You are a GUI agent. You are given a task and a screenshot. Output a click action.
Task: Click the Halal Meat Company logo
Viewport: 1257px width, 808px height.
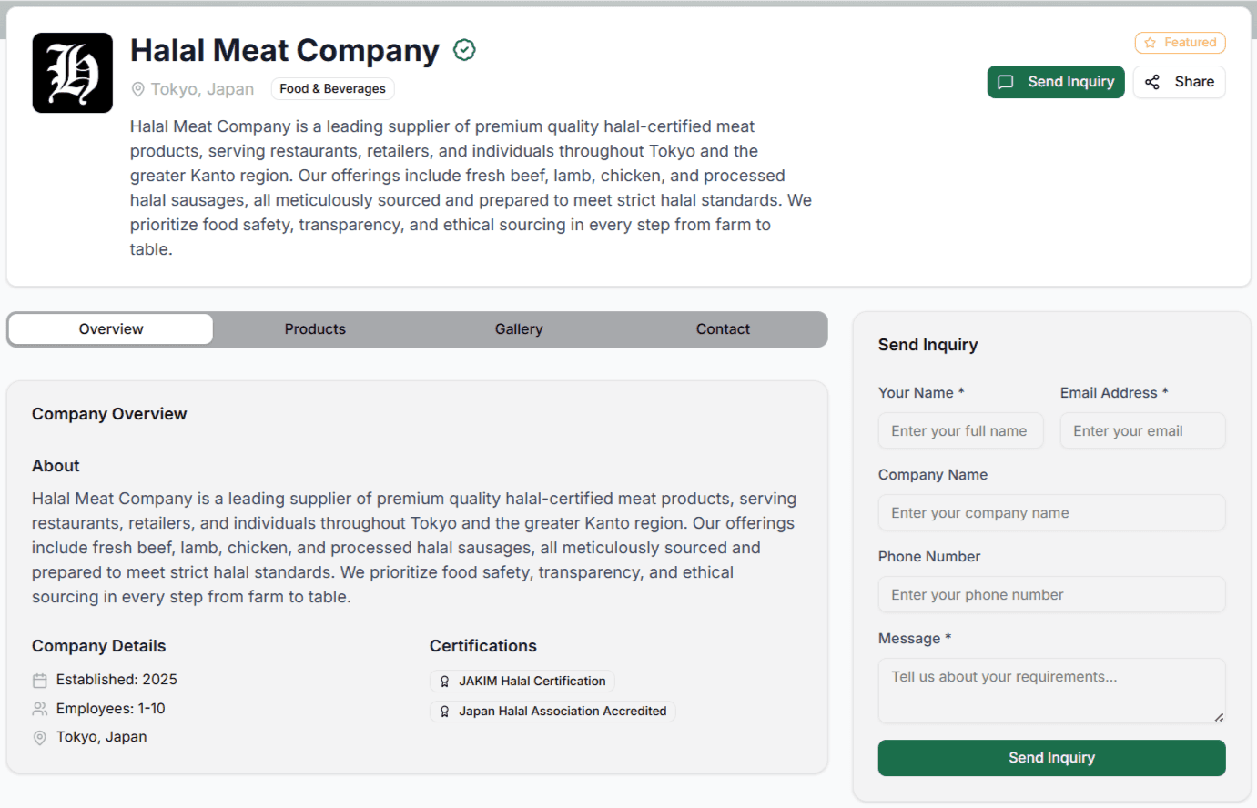coord(73,72)
